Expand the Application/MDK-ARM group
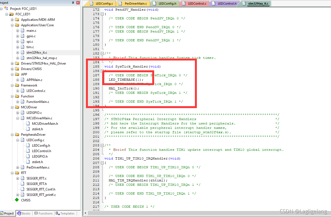Screen dimensions: 331x217 [12, 19]
